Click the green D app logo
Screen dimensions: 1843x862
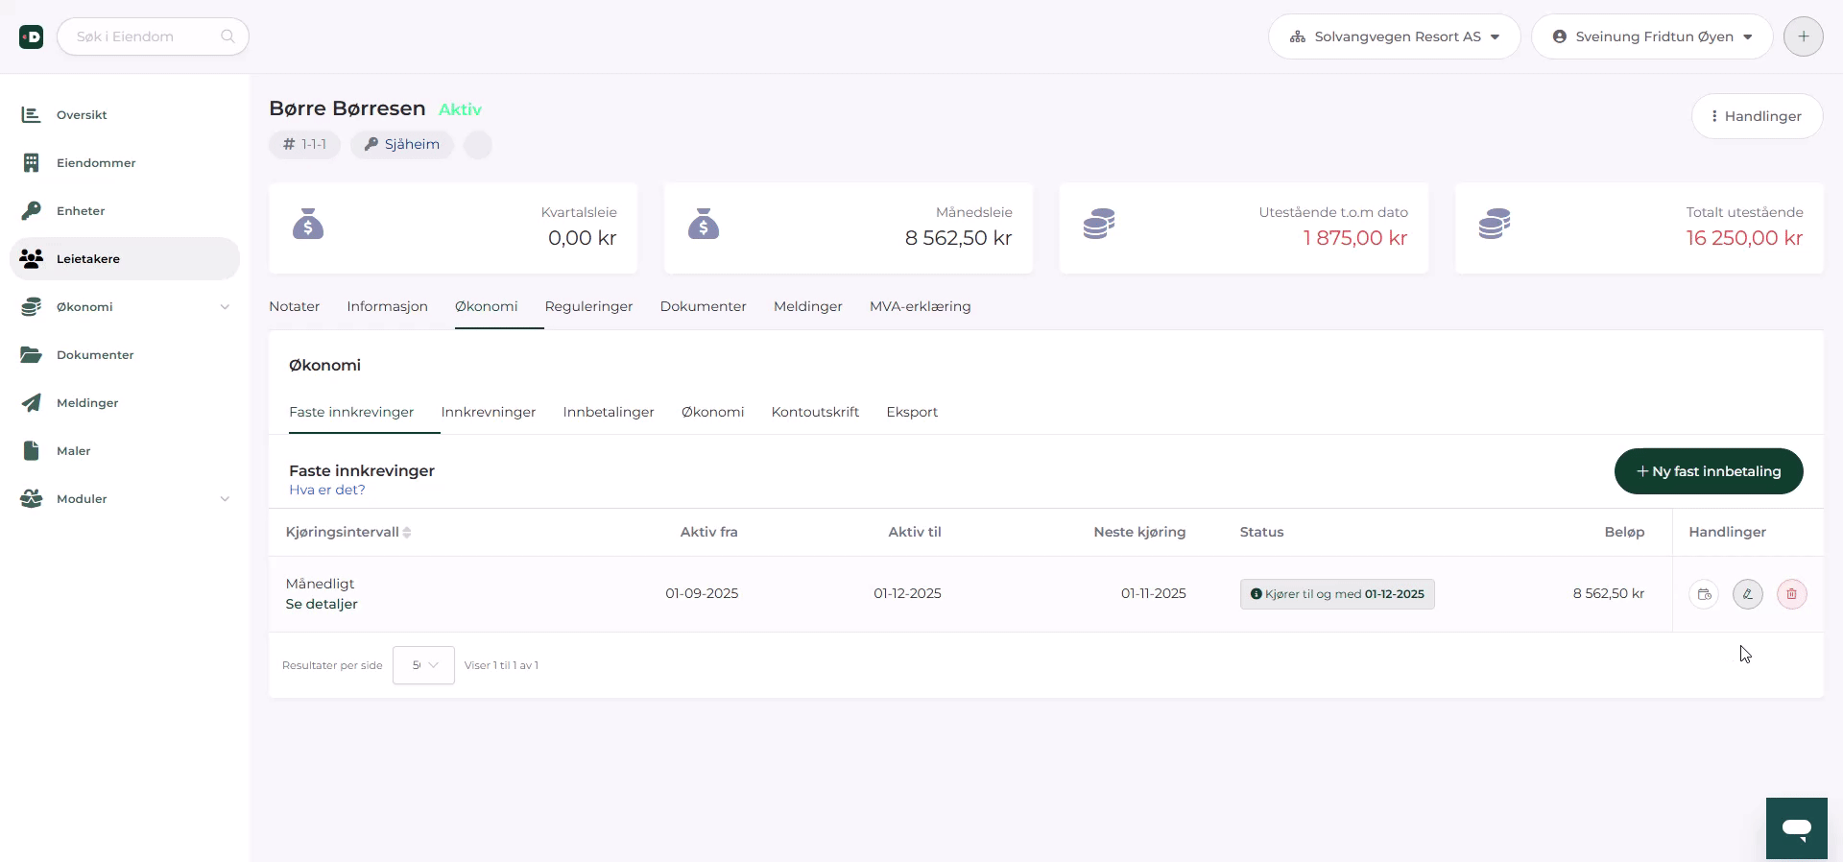32,36
